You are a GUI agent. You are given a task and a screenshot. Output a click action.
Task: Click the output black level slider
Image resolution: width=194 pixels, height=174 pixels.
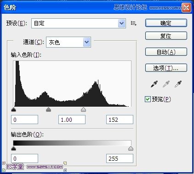point(14,148)
